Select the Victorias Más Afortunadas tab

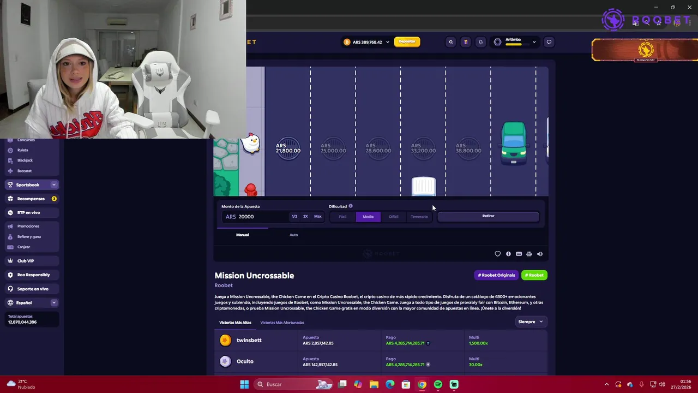(x=282, y=323)
